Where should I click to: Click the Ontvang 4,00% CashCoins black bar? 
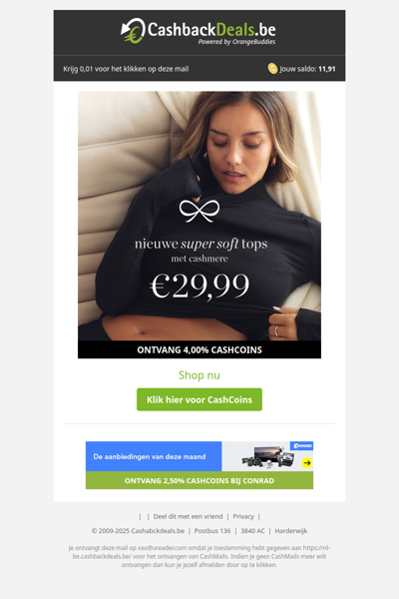tap(199, 349)
